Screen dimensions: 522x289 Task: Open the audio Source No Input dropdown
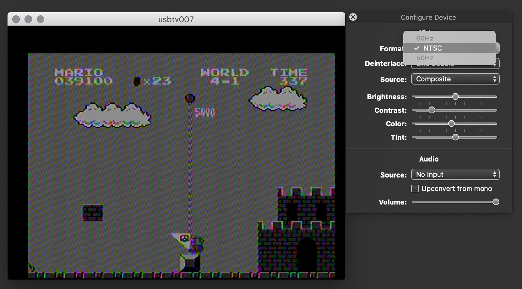tap(455, 174)
